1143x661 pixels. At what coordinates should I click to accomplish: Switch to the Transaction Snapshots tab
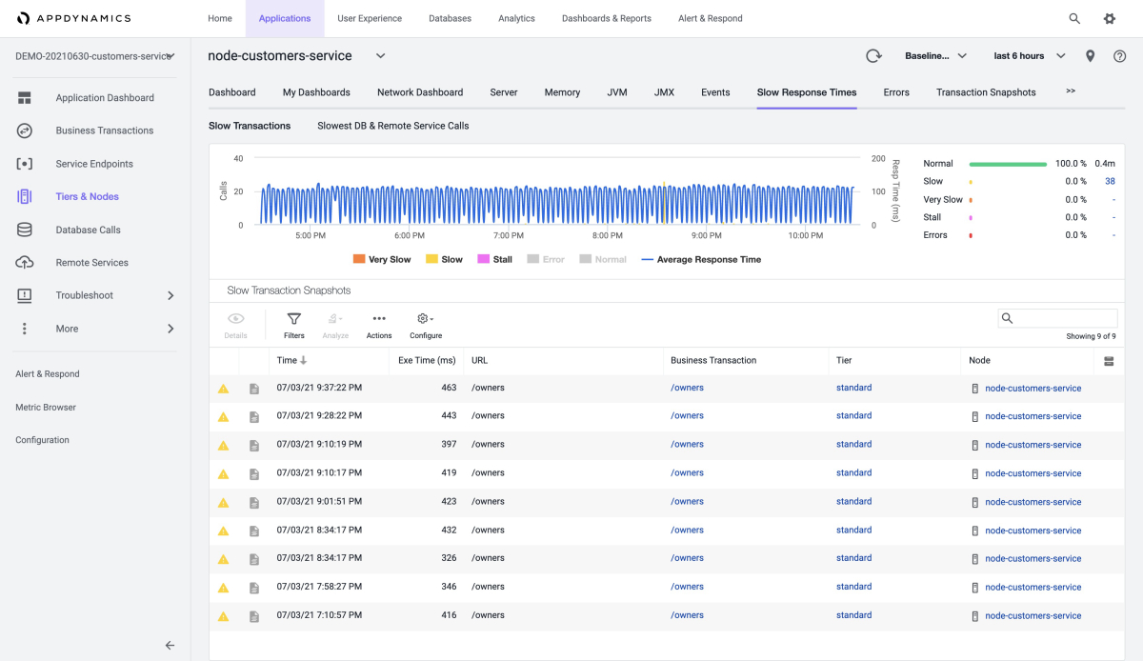[x=986, y=92]
